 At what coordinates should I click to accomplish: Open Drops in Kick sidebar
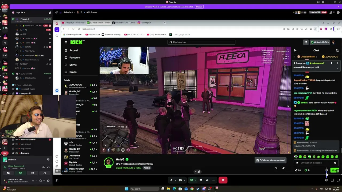tap(71, 72)
